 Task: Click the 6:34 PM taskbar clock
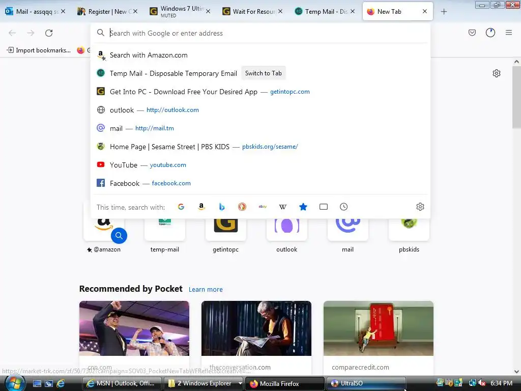(x=501, y=383)
